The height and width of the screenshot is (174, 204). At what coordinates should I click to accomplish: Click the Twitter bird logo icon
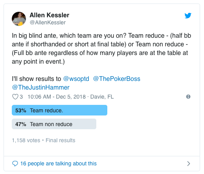coord(188,15)
